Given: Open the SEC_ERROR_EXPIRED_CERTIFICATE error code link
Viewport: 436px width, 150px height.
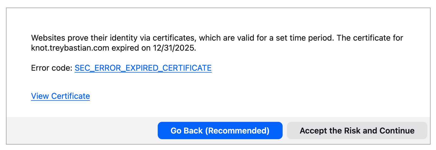Looking at the screenshot, I should tap(143, 68).
